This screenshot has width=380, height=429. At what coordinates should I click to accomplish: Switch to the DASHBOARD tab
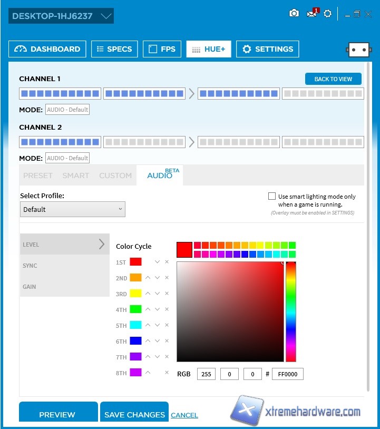pos(47,49)
